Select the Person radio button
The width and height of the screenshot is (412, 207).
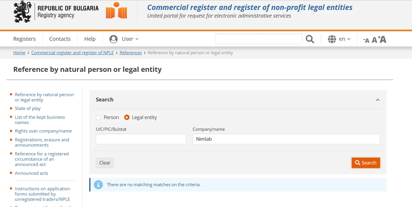click(x=98, y=118)
